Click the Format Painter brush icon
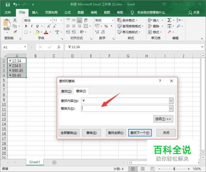 pyautogui.click(x=15, y=32)
